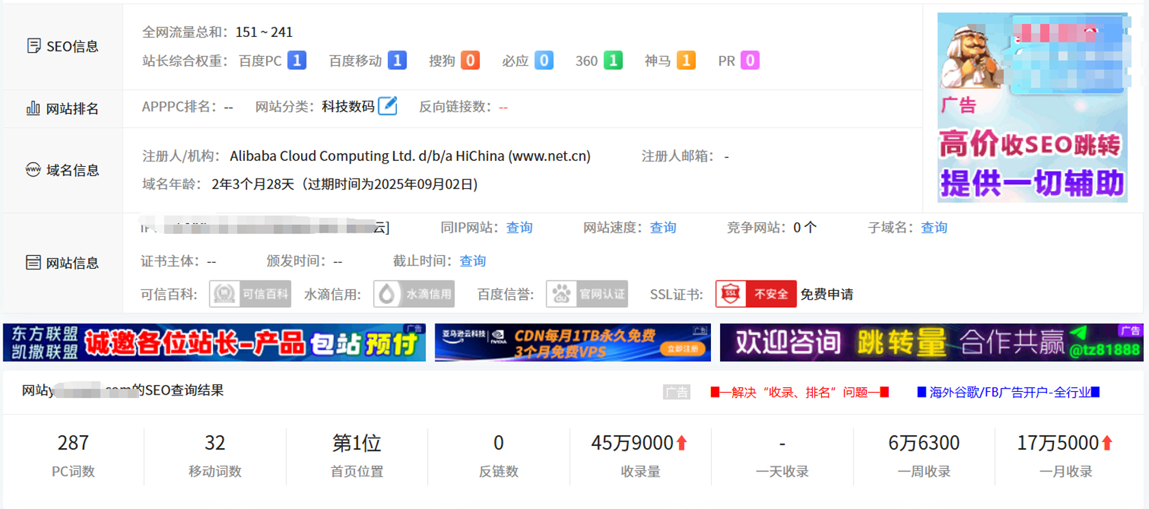Screen dimensions: 1149x509
Task: Click the Alibaba Cloud Computing registrant text
Action: 410,156
